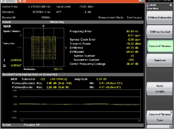
Task: Select the WLAN title tab
Action: point(22,1)
